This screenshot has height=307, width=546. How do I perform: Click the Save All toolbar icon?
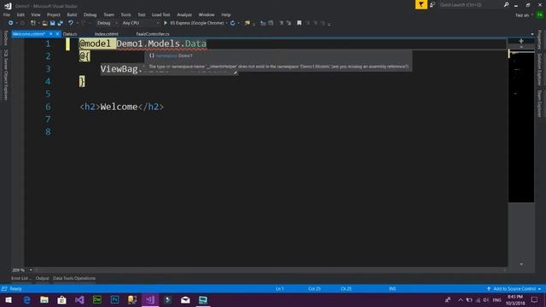pyautogui.click(x=60, y=23)
